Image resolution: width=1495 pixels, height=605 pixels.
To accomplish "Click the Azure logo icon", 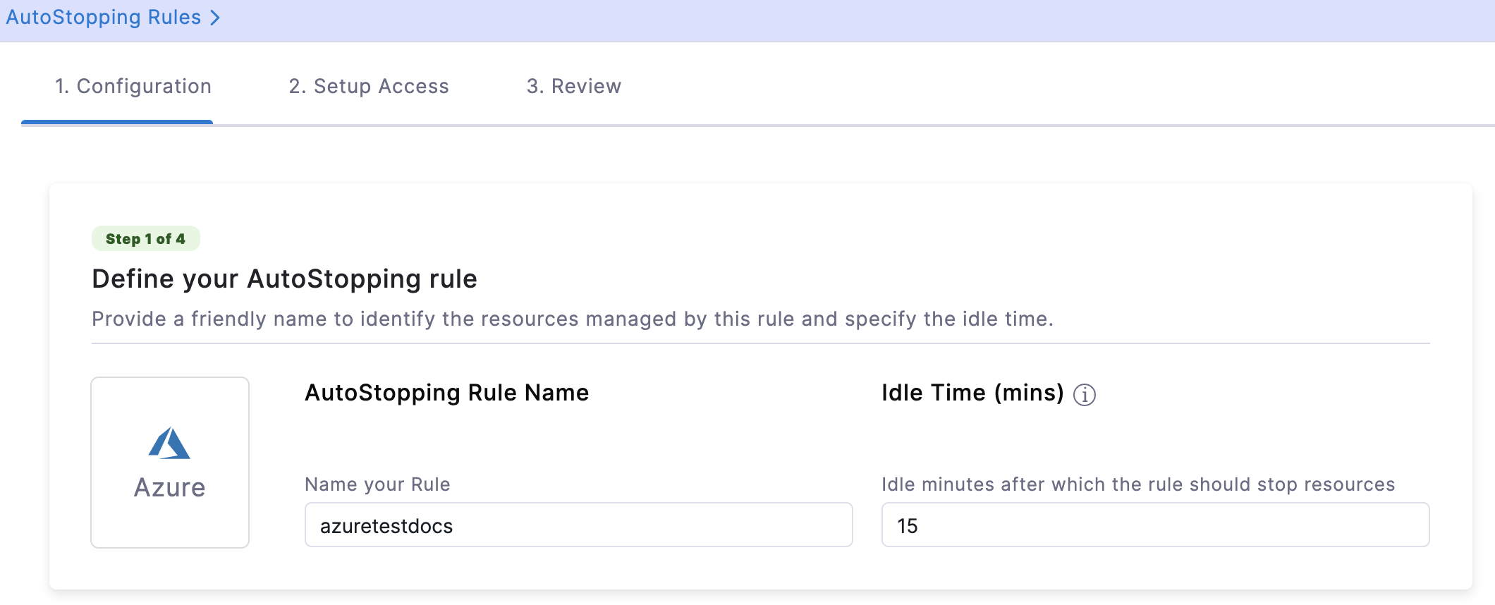I will coord(169,444).
